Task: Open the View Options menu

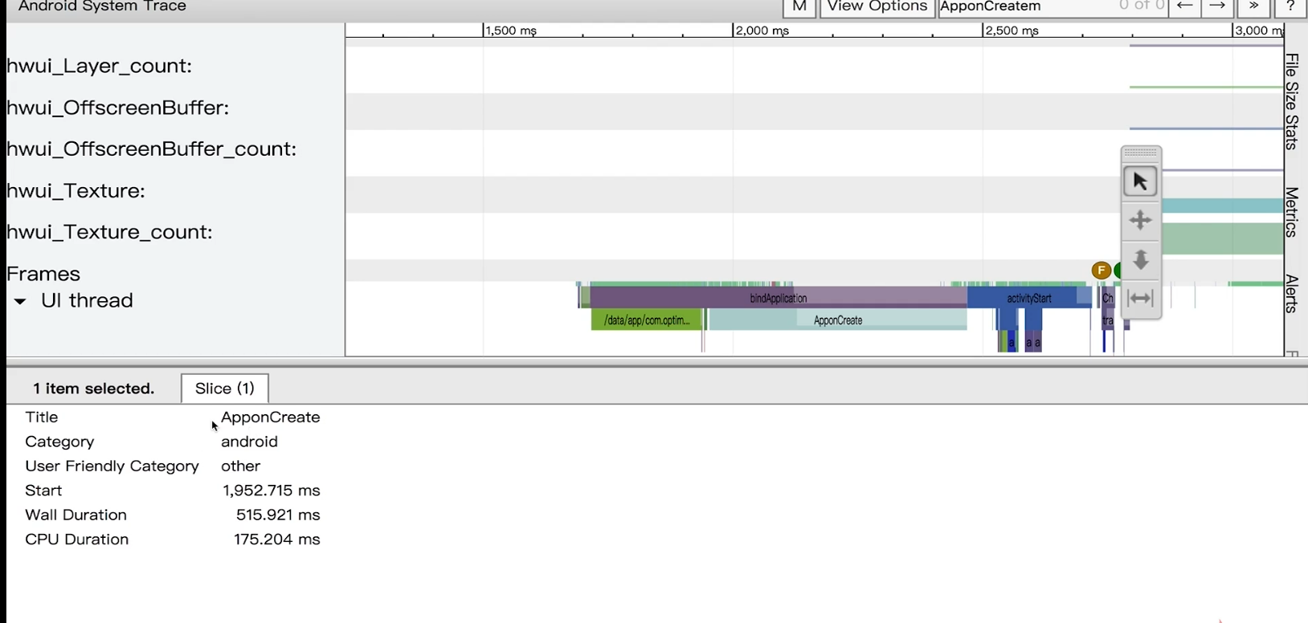Action: point(877,6)
